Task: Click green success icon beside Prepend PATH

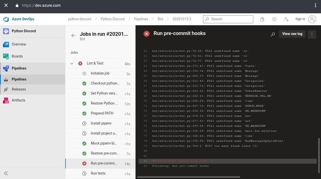Action: (x=84, y=113)
